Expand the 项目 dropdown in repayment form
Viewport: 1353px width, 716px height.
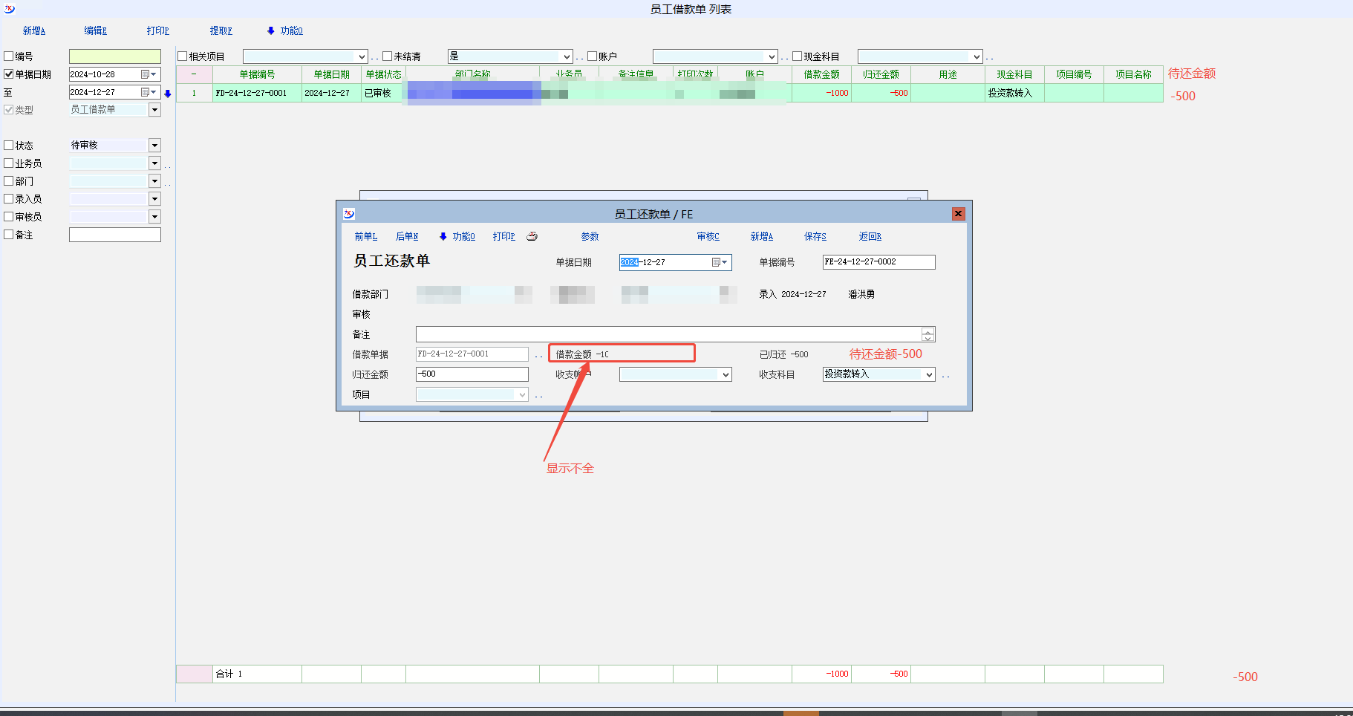click(x=522, y=395)
